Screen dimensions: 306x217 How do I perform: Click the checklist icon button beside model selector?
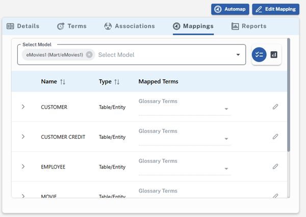coord(259,55)
